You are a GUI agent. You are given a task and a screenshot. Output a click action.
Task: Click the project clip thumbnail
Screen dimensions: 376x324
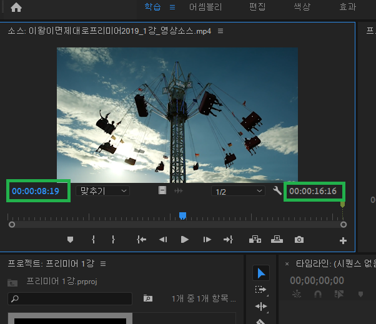coord(70,318)
